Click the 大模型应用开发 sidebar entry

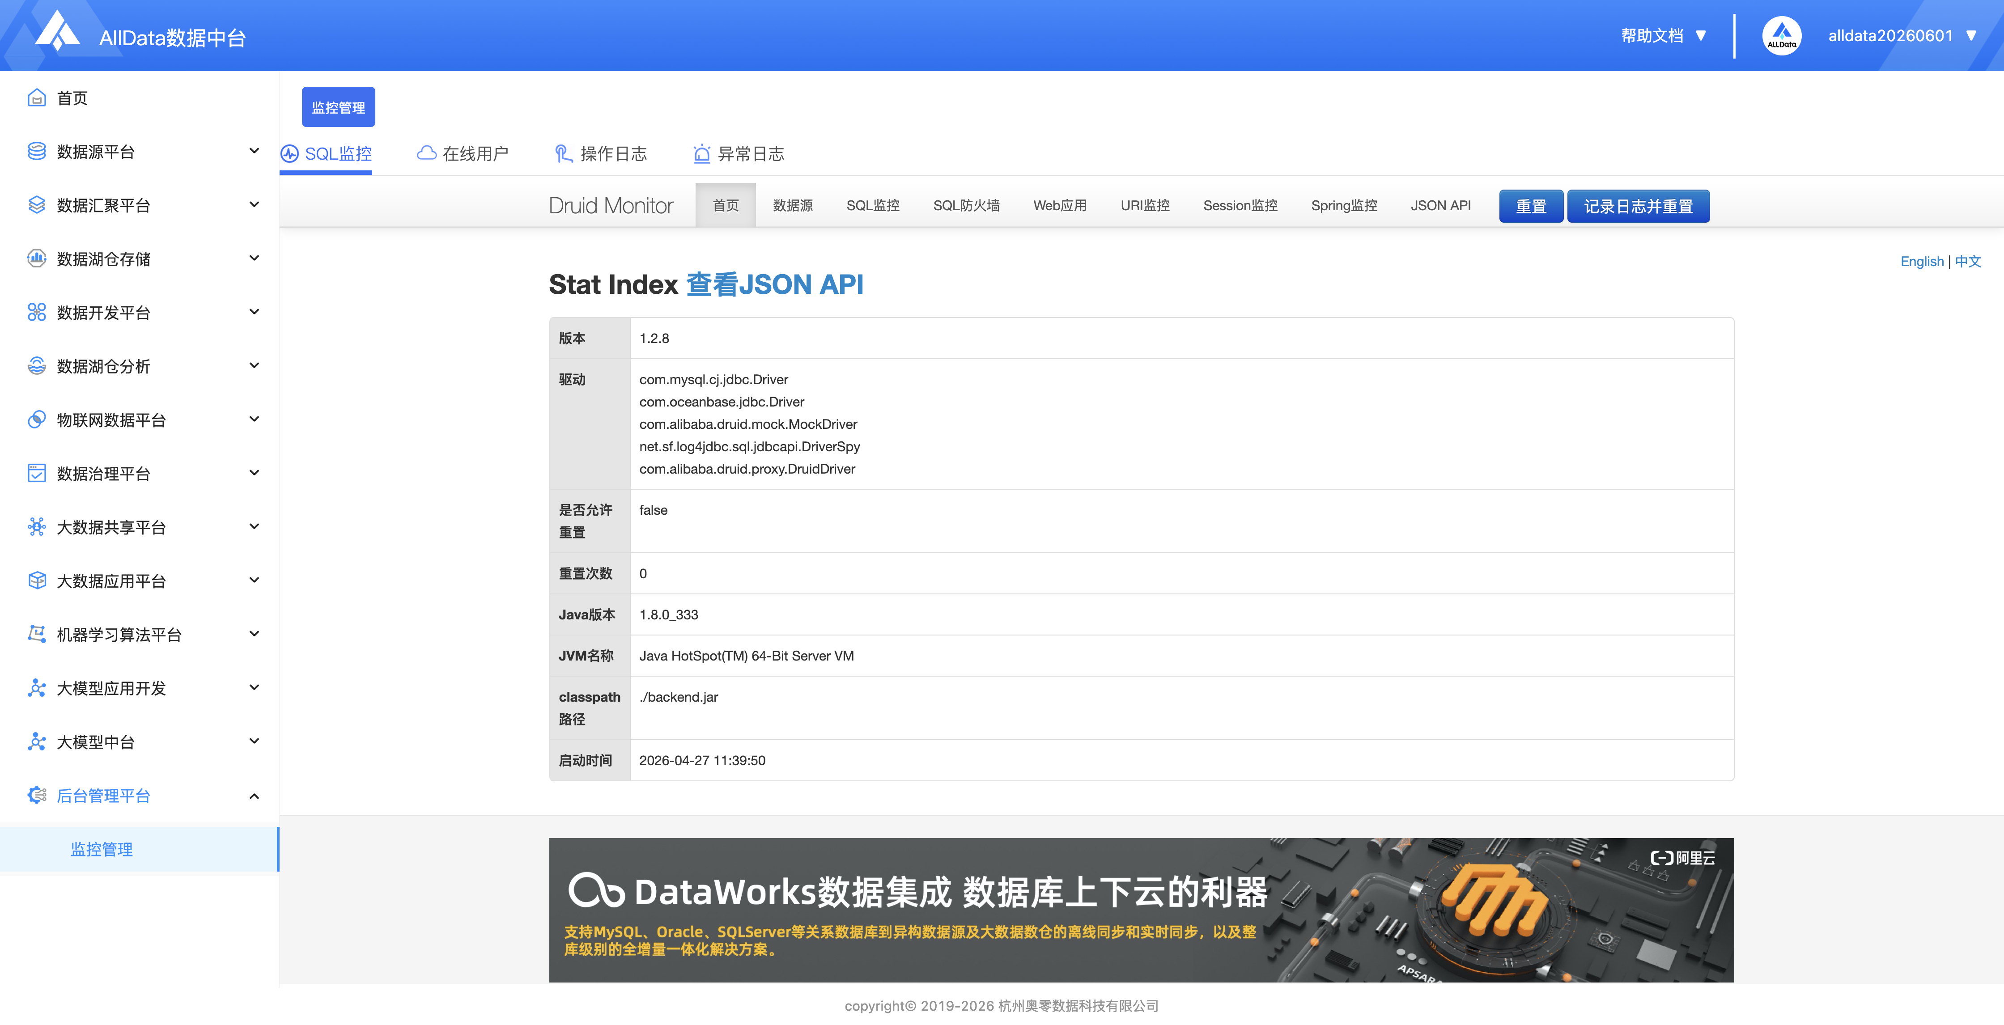point(139,688)
